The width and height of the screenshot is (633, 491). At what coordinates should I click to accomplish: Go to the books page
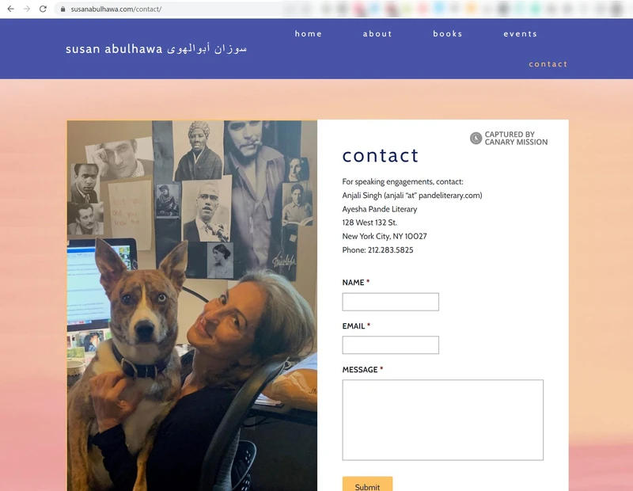tap(448, 34)
